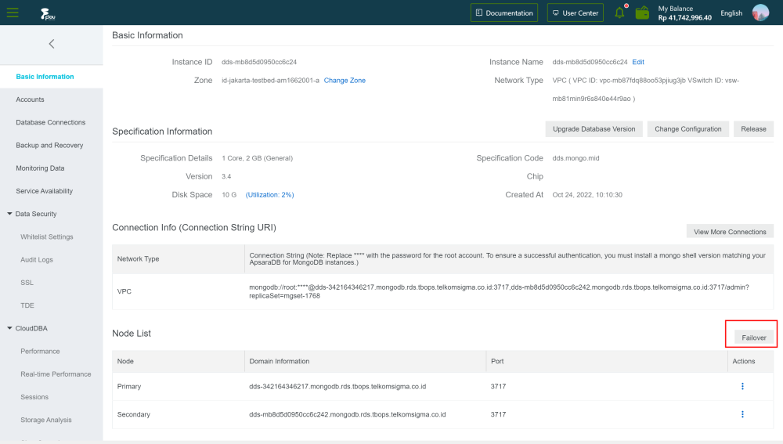Open Monitoring Data page
This screenshot has height=444, width=783.
(40, 168)
